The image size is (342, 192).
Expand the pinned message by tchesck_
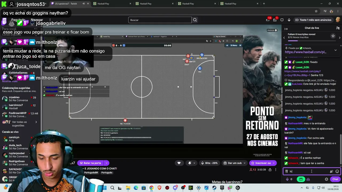coord(336,50)
